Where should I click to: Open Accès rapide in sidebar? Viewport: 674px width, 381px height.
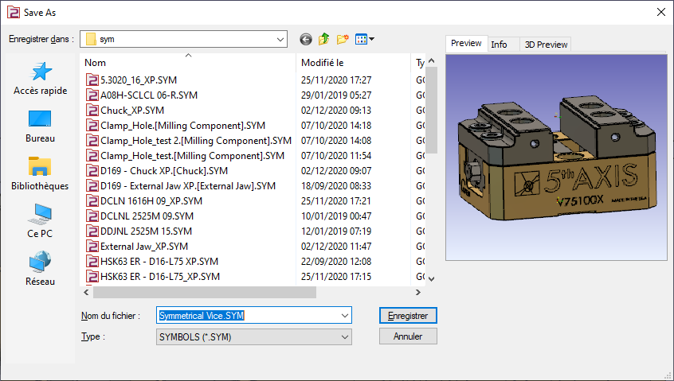click(41, 80)
